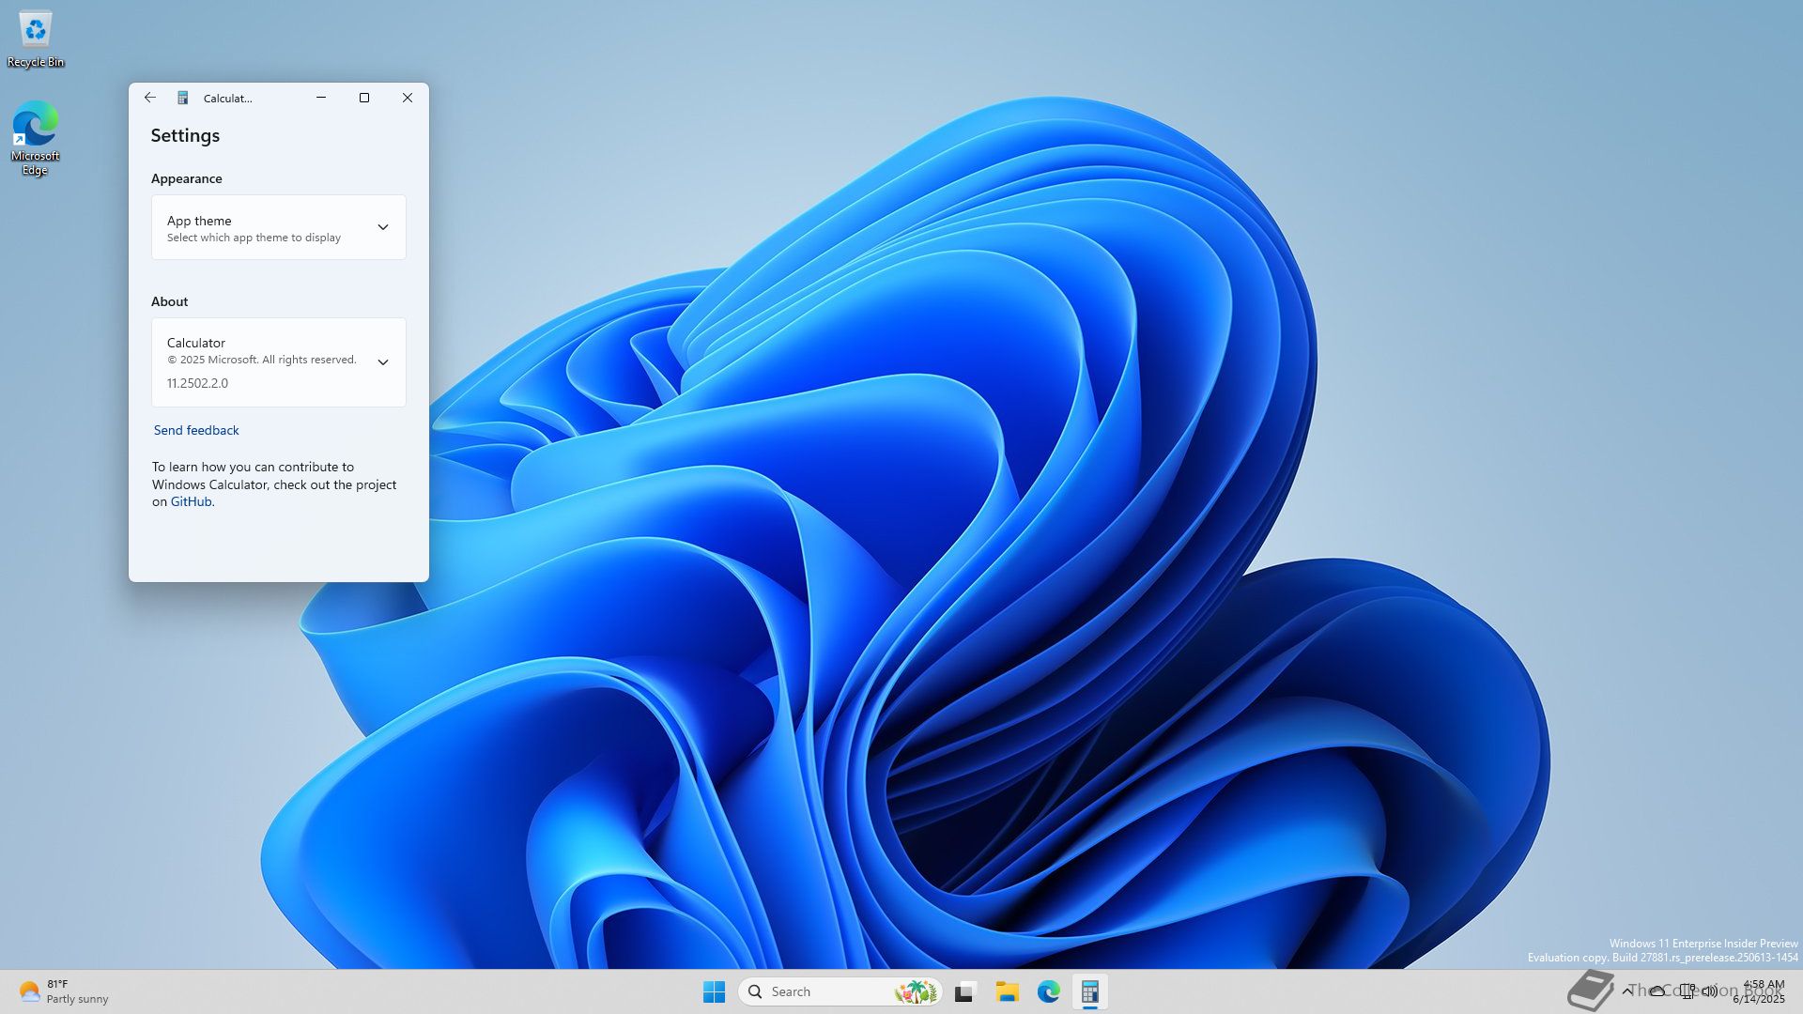The image size is (1803, 1014).
Task: Click the volume speaker tray icon
Action: click(x=1710, y=991)
